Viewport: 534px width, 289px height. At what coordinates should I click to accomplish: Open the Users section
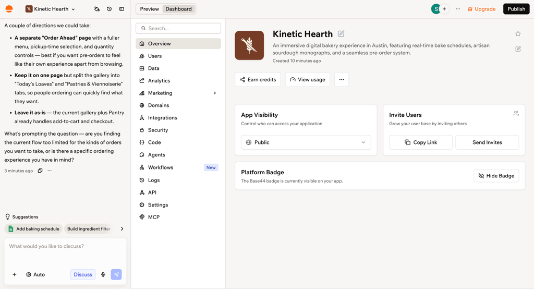178,56
